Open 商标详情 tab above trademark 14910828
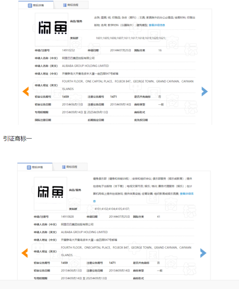 (x=35, y=167)
